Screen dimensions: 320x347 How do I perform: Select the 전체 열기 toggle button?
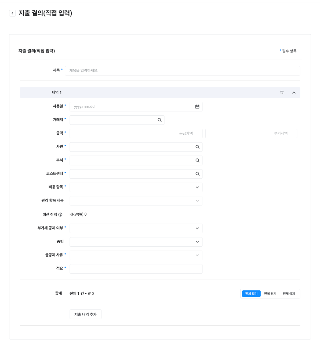click(251, 294)
